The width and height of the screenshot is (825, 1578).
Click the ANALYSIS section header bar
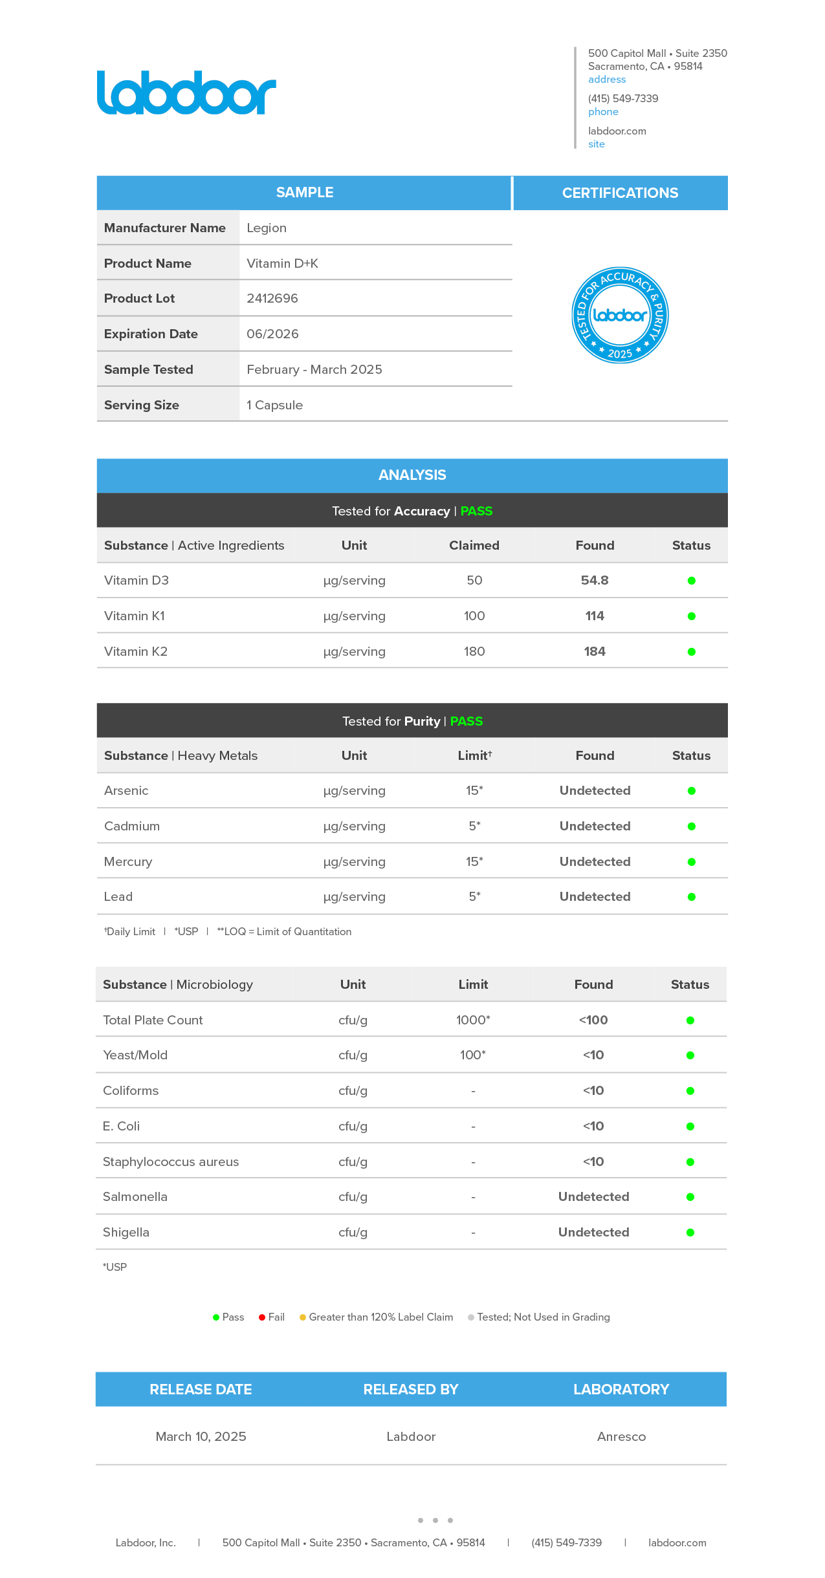412,475
